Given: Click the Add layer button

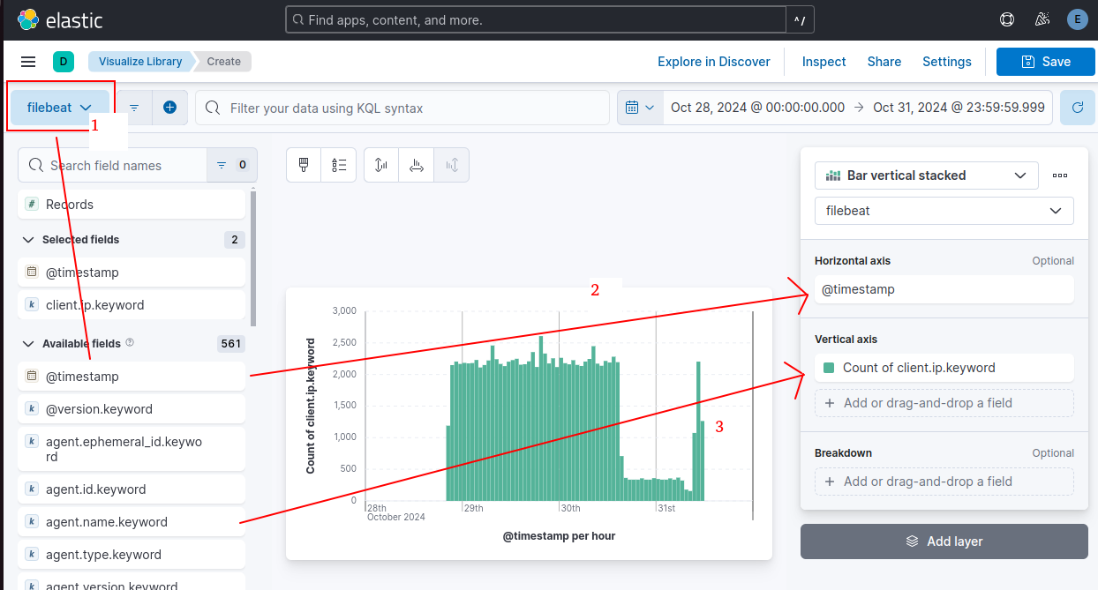Looking at the screenshot, I should coord(944,541).
